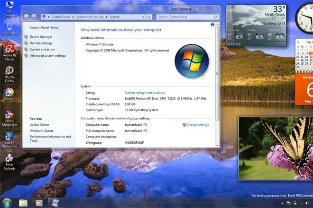
Task: Click the Action Center flag tray icon
Action: click(x=288, y=203)
